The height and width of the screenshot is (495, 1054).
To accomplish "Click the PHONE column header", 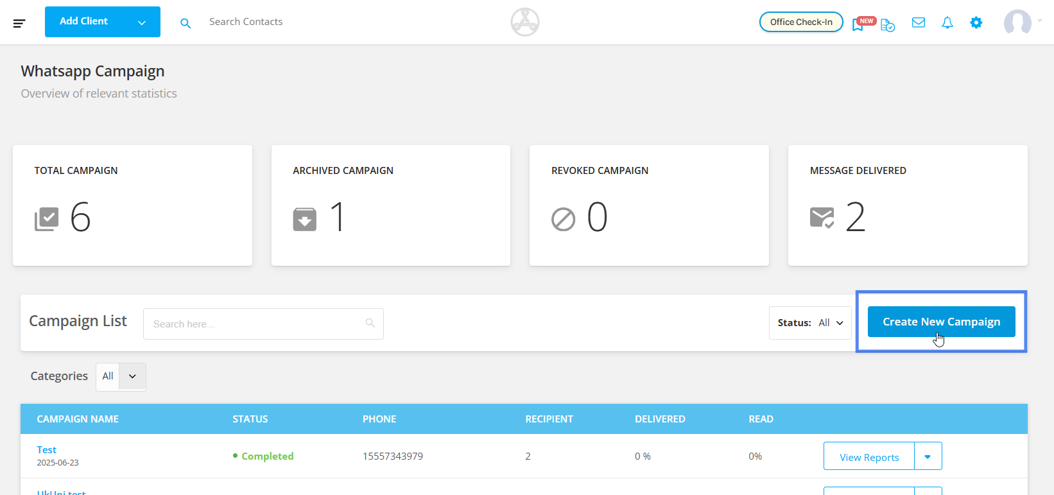I will tap(379, 419).
